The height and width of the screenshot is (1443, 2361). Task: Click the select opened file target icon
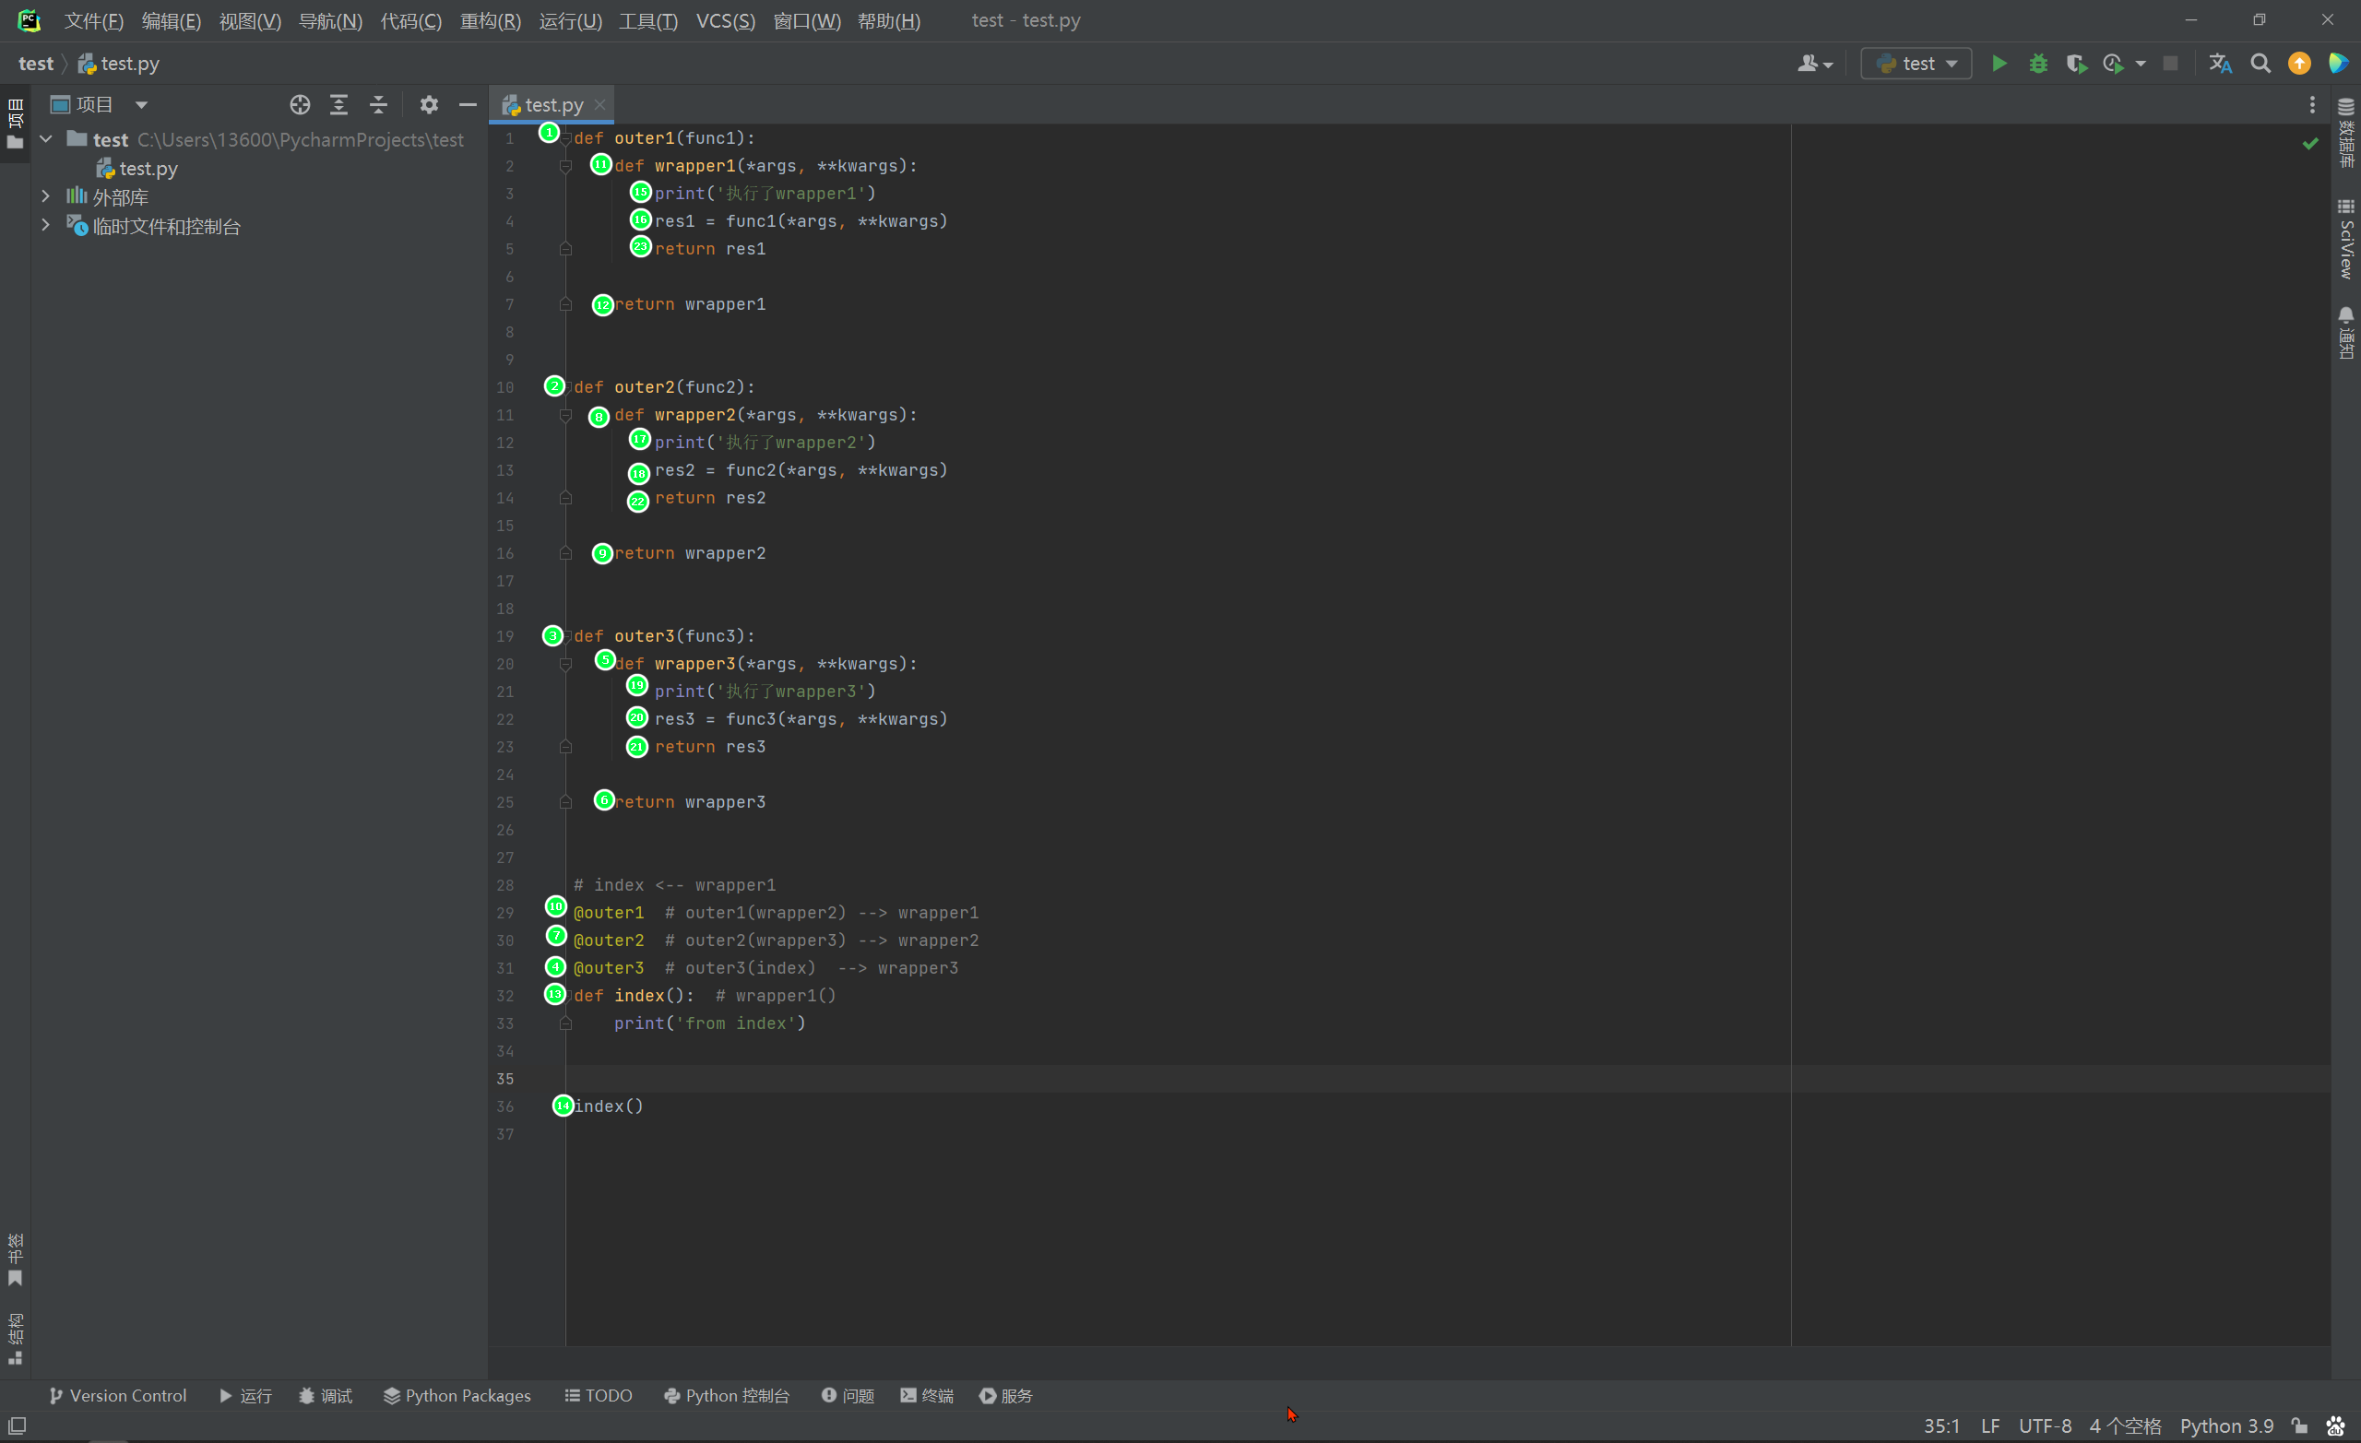tap(300, 104)
